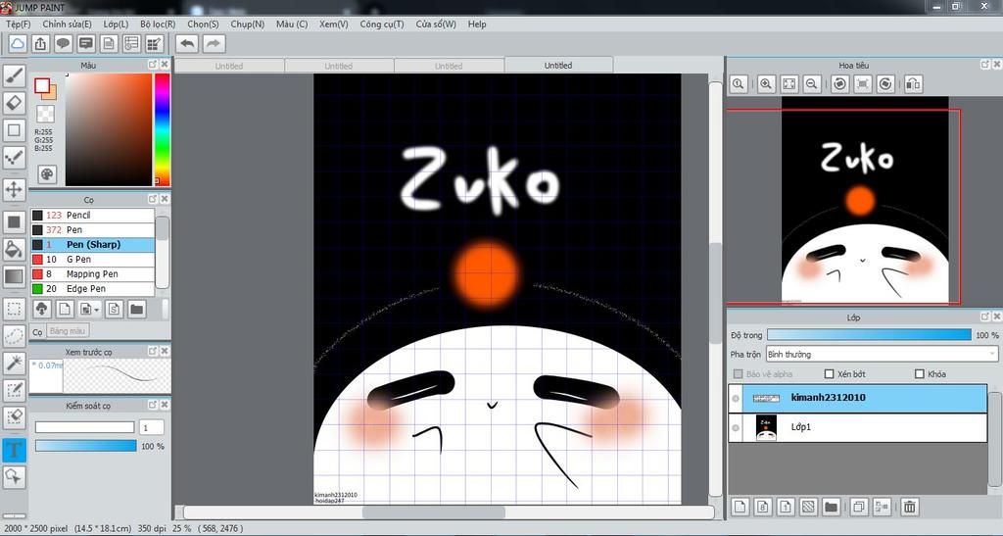Click the Undo arrow button
This screenshot has width=1003, height=536.
187,43
